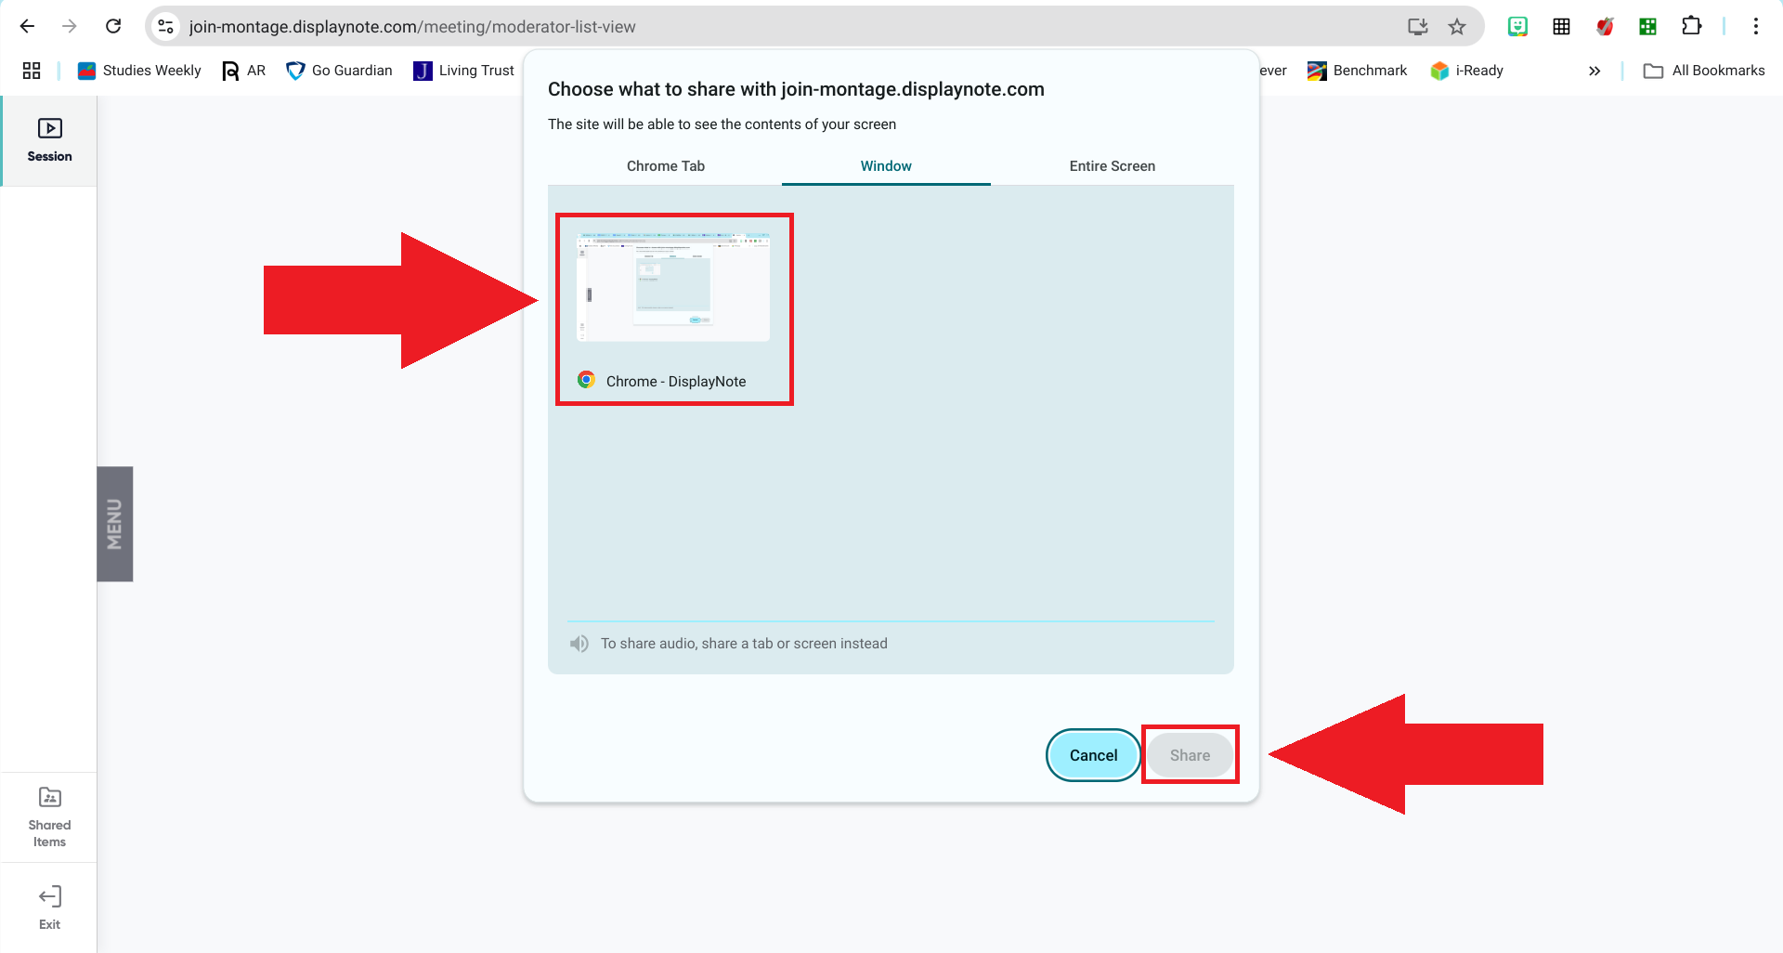Image resolution: width=1783 pixels, height=953 pixels.
Task: Open Chrome three-dot menu
Action: coord(1755,26)
